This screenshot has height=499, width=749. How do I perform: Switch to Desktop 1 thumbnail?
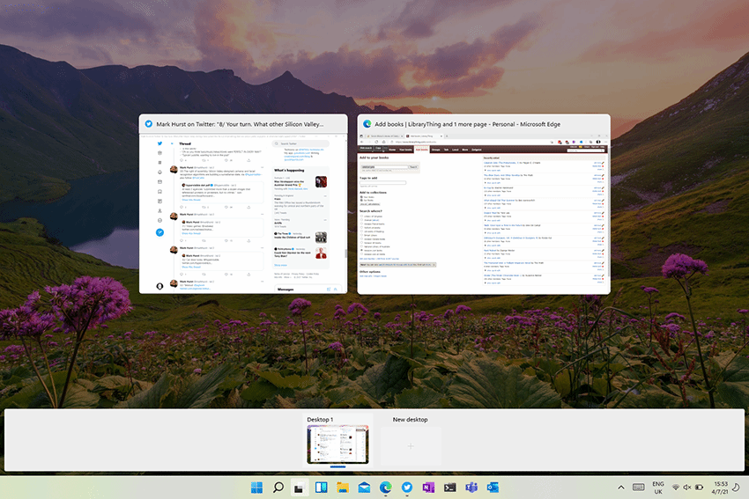339,446
